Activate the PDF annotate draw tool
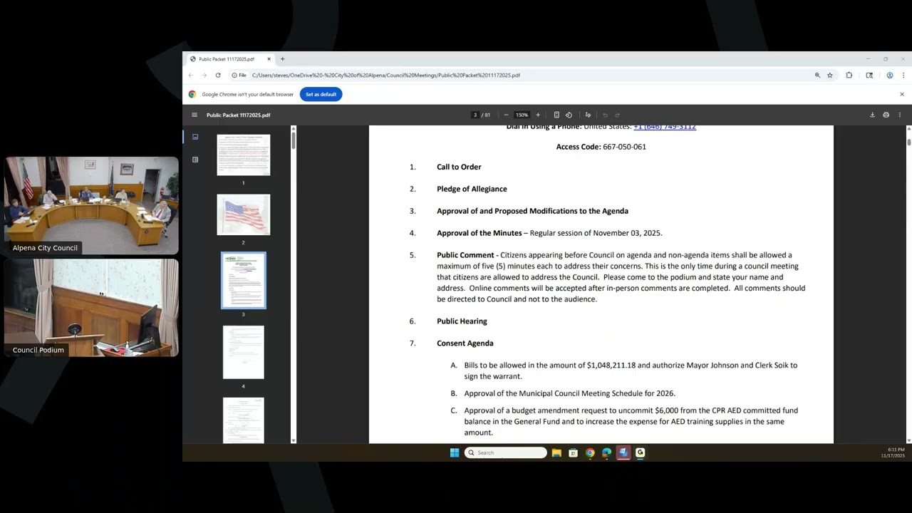The width and height of the screenshot is (912, 513). [x=588, y=115]
